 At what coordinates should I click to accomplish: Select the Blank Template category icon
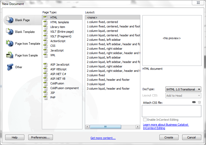point(10,32)
